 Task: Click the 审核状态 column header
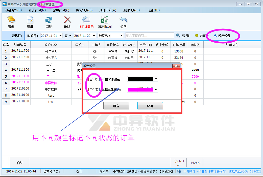coord(113,45)
